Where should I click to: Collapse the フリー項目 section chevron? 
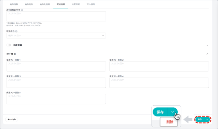207,54
